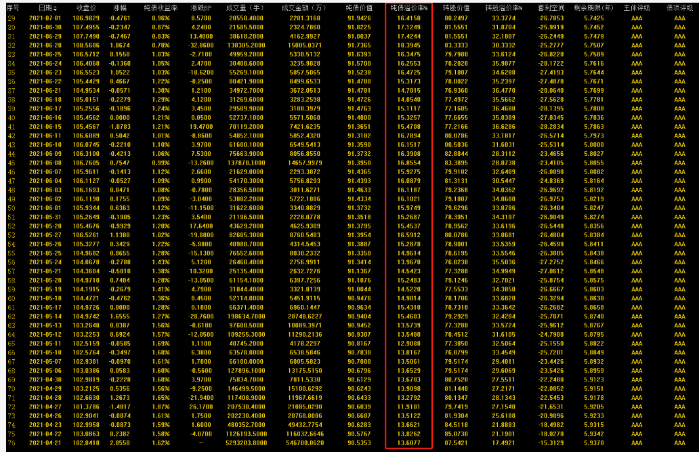
Task: Click the 债项评级 column header
Action: [680, 7]
